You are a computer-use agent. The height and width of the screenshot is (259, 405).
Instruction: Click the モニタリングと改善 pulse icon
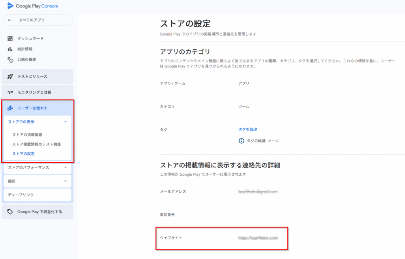pos(10,92)
